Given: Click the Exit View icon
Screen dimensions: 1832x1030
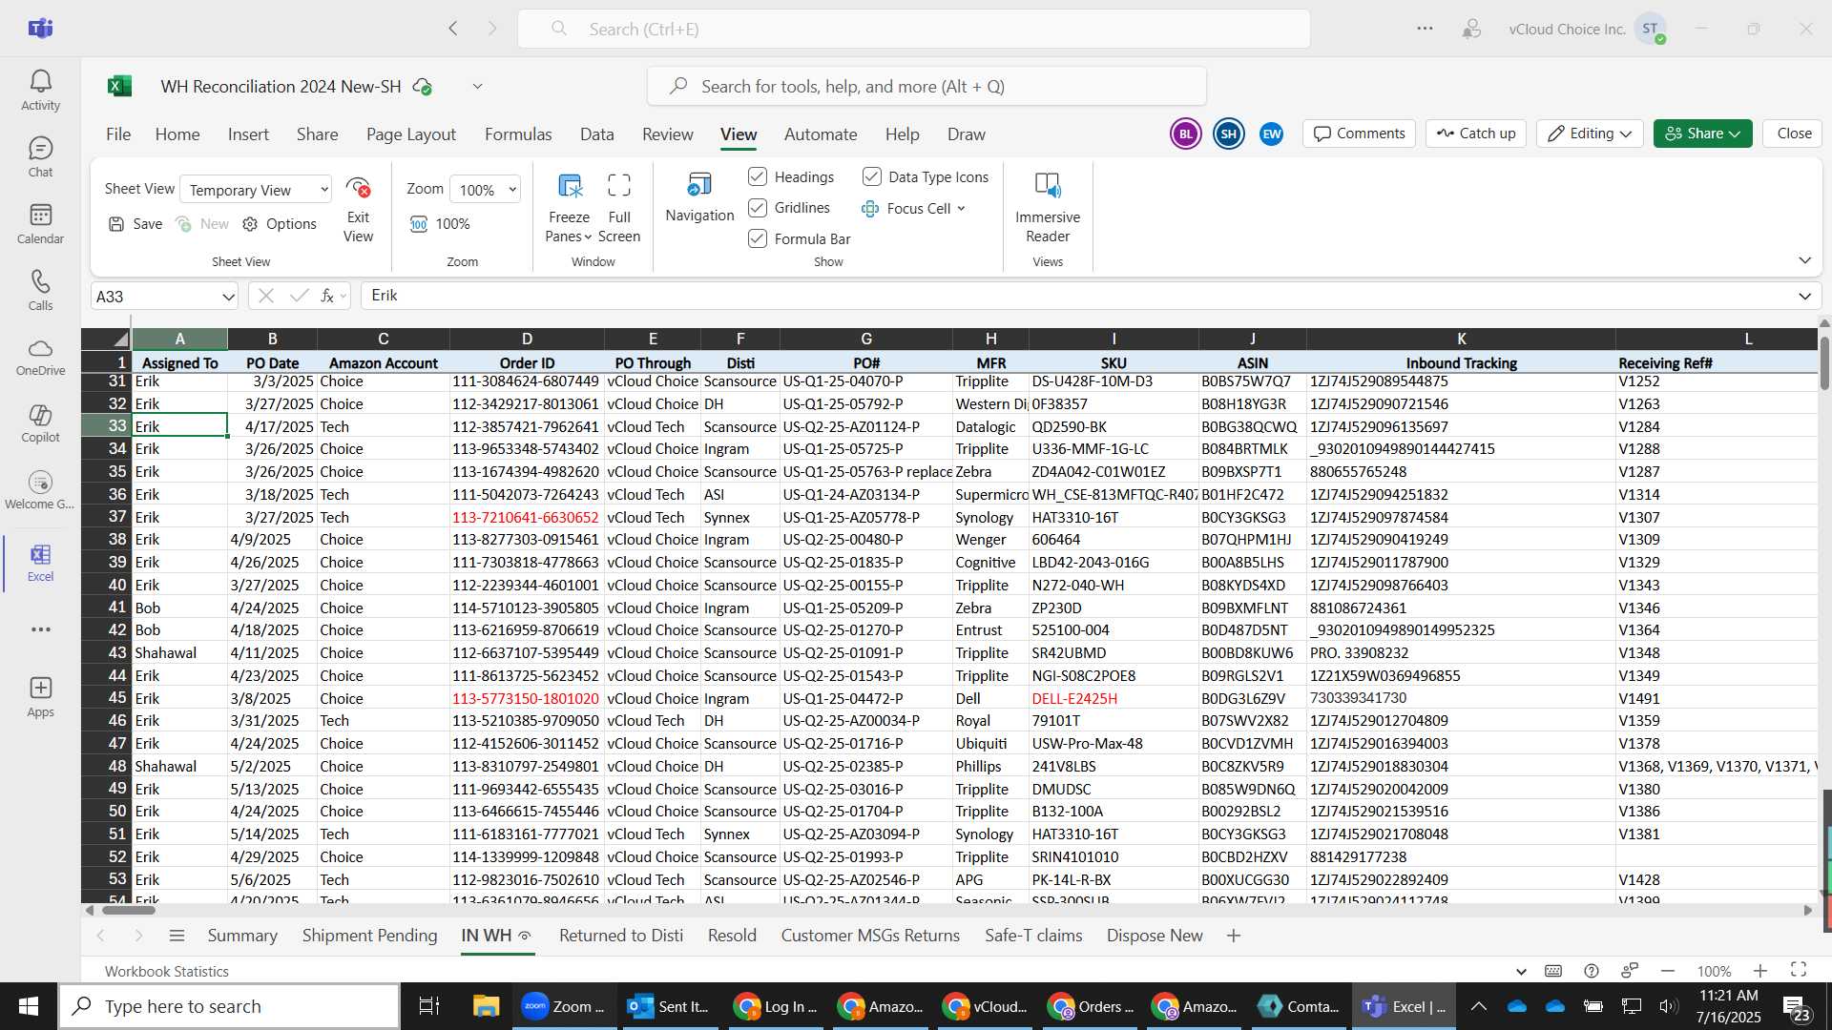Looking at the screenshot, I should coord(358,187).
